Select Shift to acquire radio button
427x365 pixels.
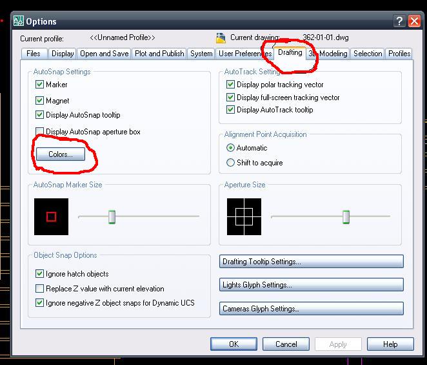[x=230, y=163]
